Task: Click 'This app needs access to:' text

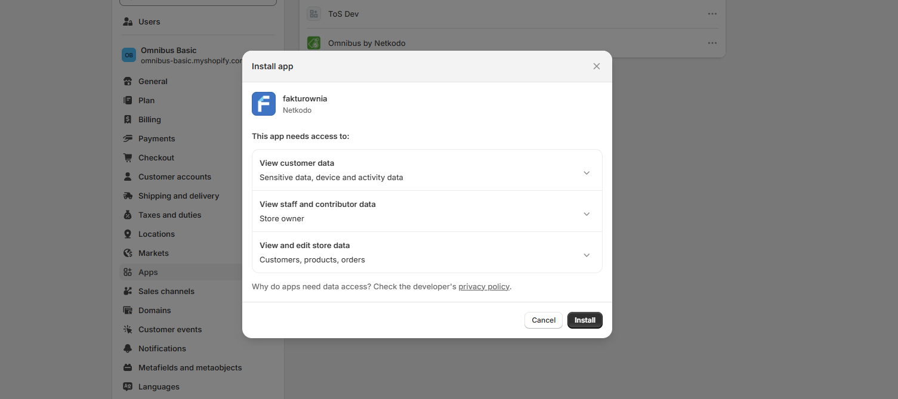Action: tap(300, 136)
